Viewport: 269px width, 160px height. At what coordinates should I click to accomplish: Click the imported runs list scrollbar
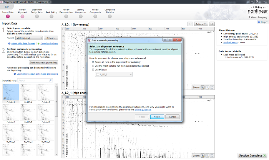point(56,101)
